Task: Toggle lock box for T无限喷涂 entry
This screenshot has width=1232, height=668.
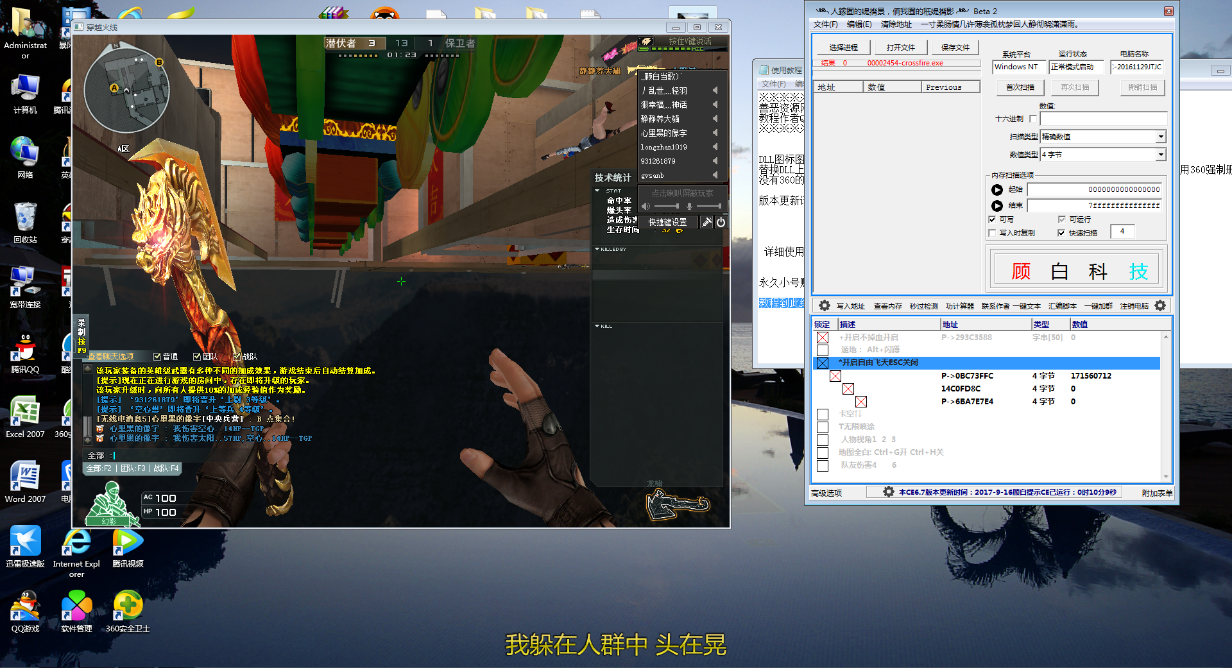Action: 823,427
